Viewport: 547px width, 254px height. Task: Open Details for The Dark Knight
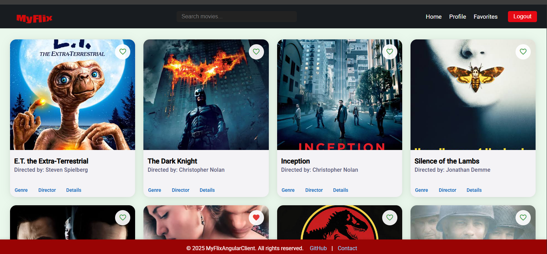point(207,190)
